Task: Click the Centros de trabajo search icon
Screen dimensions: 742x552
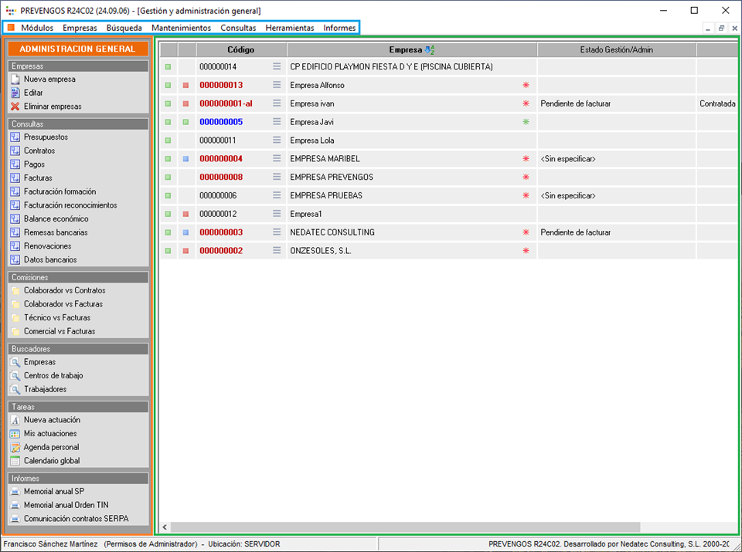Action: click(x=15, y=376)
